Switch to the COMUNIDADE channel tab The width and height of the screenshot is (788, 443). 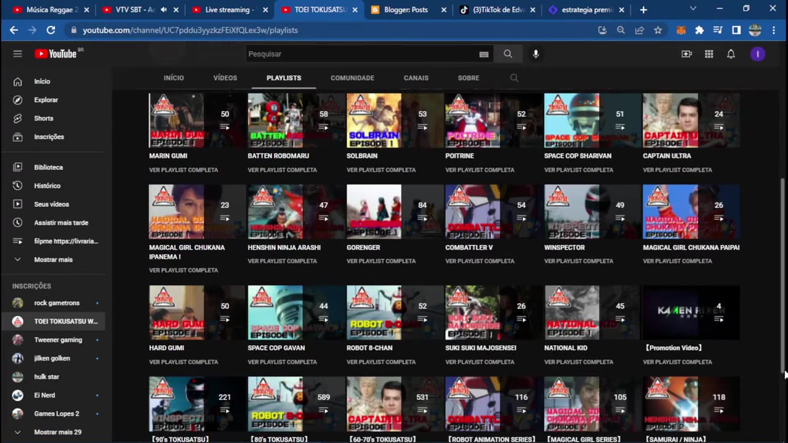pos(352,78)
